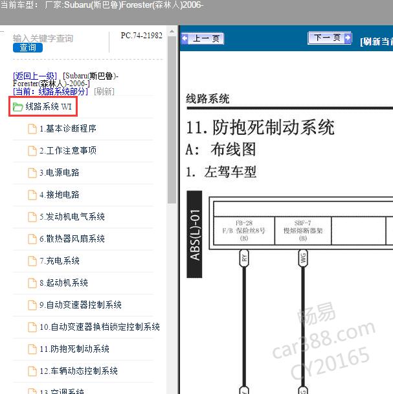This screenshot has height=394, width=393.
Task: Focus the keyword search input field
Action: (43, 38)
